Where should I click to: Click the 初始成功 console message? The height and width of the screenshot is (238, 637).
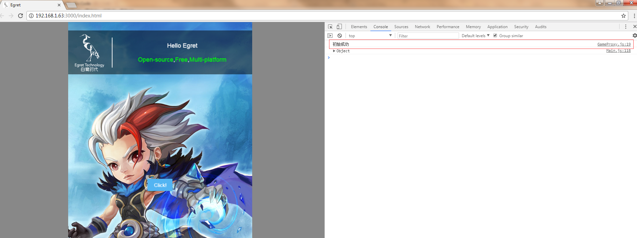tap(340, 44)
